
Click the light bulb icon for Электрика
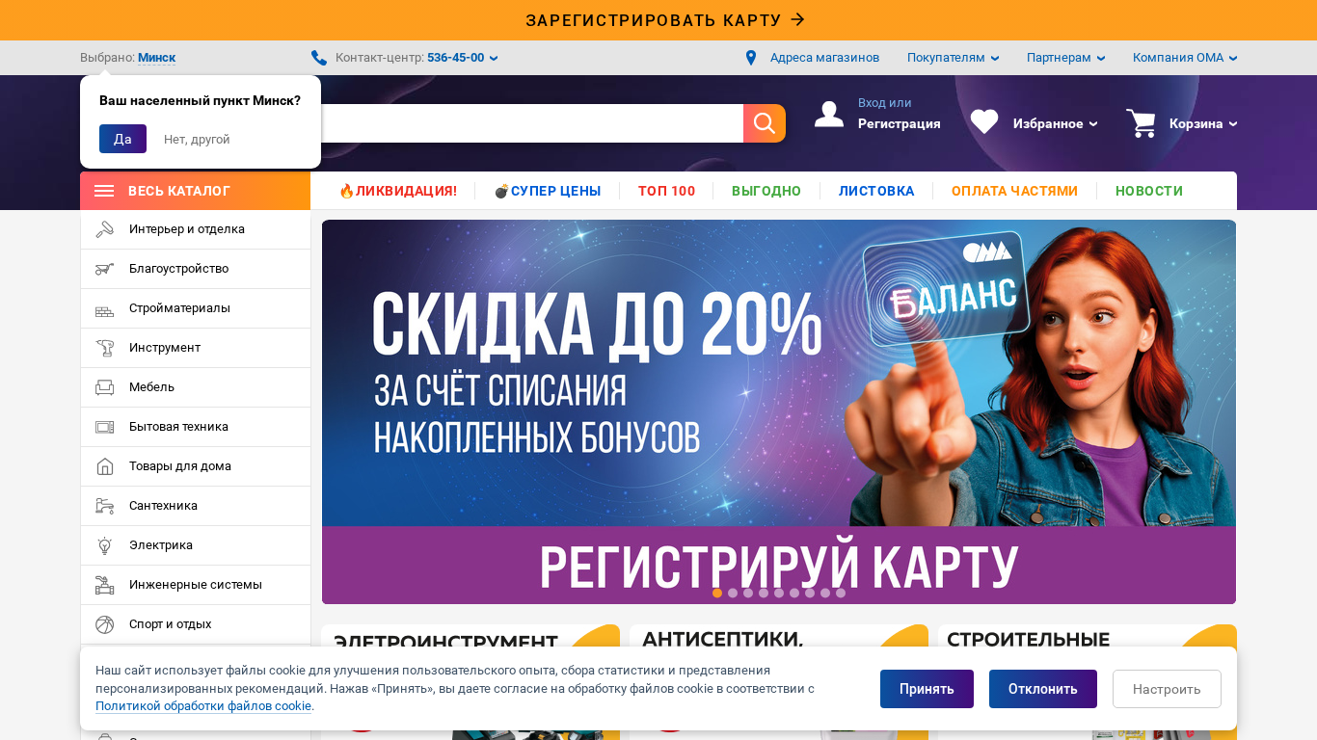coord(105,545)
